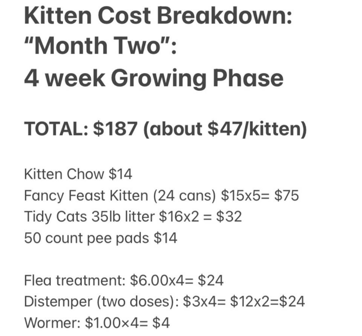This screenshot has width=362, height=336.
Task: Select the $14 price beside Kitten Chow
Action: pos(120,174)
